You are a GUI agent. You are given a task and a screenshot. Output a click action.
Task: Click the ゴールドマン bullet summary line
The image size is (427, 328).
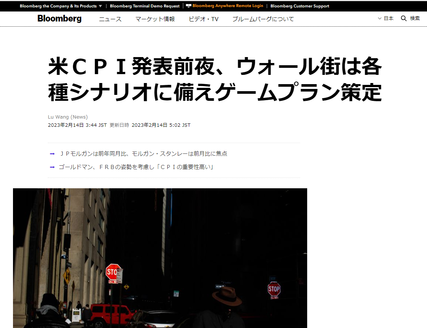click(136, 167)
